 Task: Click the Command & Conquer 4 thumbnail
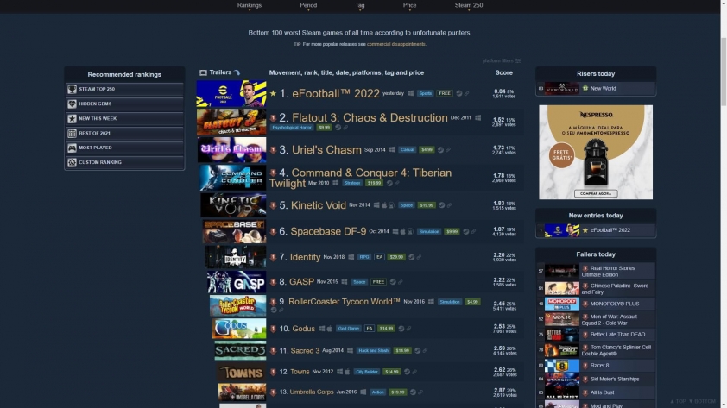tap(233, 178)
